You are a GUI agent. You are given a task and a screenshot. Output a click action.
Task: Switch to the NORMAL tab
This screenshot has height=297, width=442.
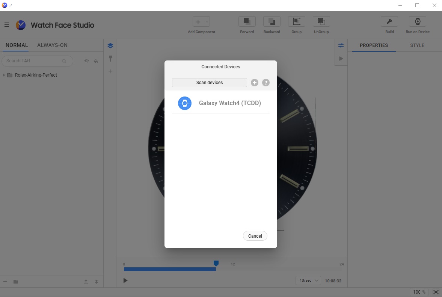pyautogui.click(x=17, y=45)
